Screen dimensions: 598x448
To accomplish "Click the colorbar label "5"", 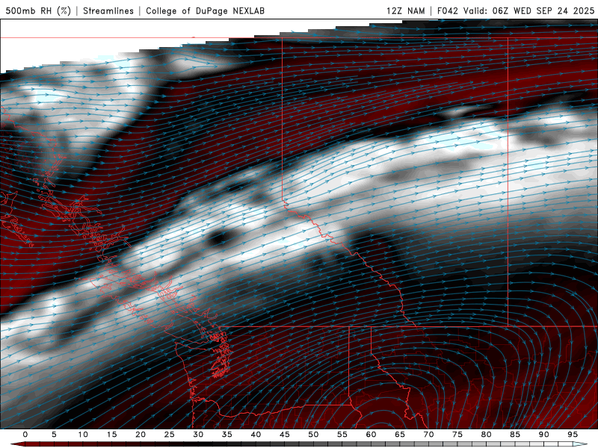I will point(54,435).
